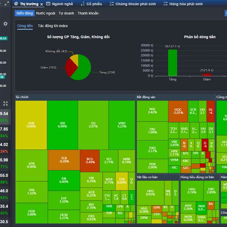Select the VND 5.23% treemap tile

[122, 125]
